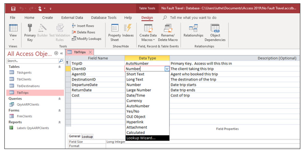Click Tell me what you want to do

[193, 18]
